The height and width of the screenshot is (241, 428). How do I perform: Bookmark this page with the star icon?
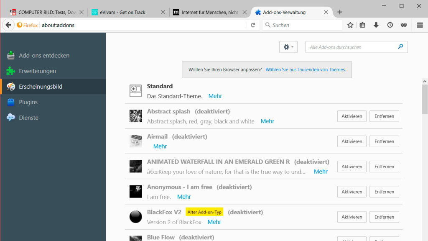(350, 25)
